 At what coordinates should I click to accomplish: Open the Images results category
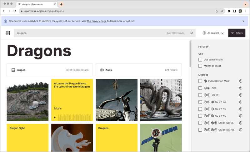[50, 70]
